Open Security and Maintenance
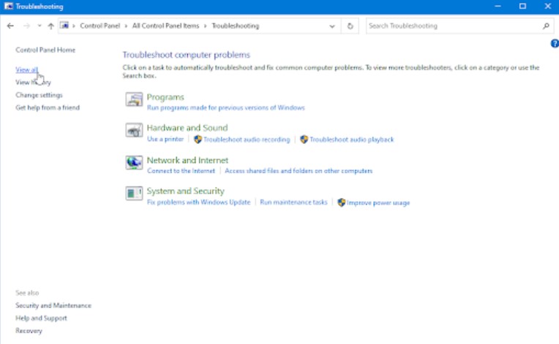Screen dimensions: 559x344 (x=53, y=305)
